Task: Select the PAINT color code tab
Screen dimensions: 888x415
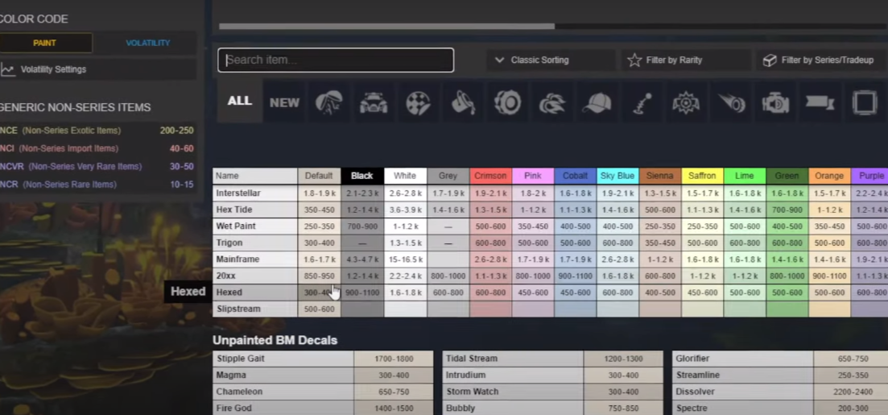Action: pos(45,43)
